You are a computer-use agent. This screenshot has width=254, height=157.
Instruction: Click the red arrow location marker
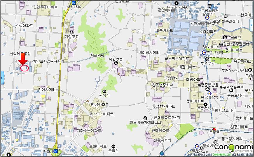24,62
